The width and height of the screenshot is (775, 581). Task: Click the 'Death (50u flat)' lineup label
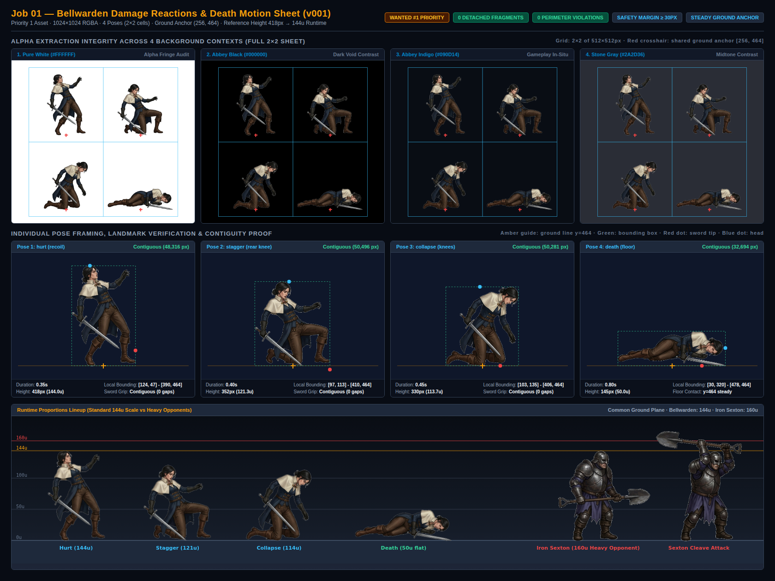coord(404,548)
